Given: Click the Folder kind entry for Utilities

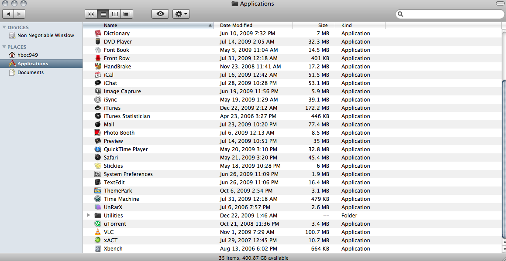Looking at the screenshot, I should [x=349, y=216].
